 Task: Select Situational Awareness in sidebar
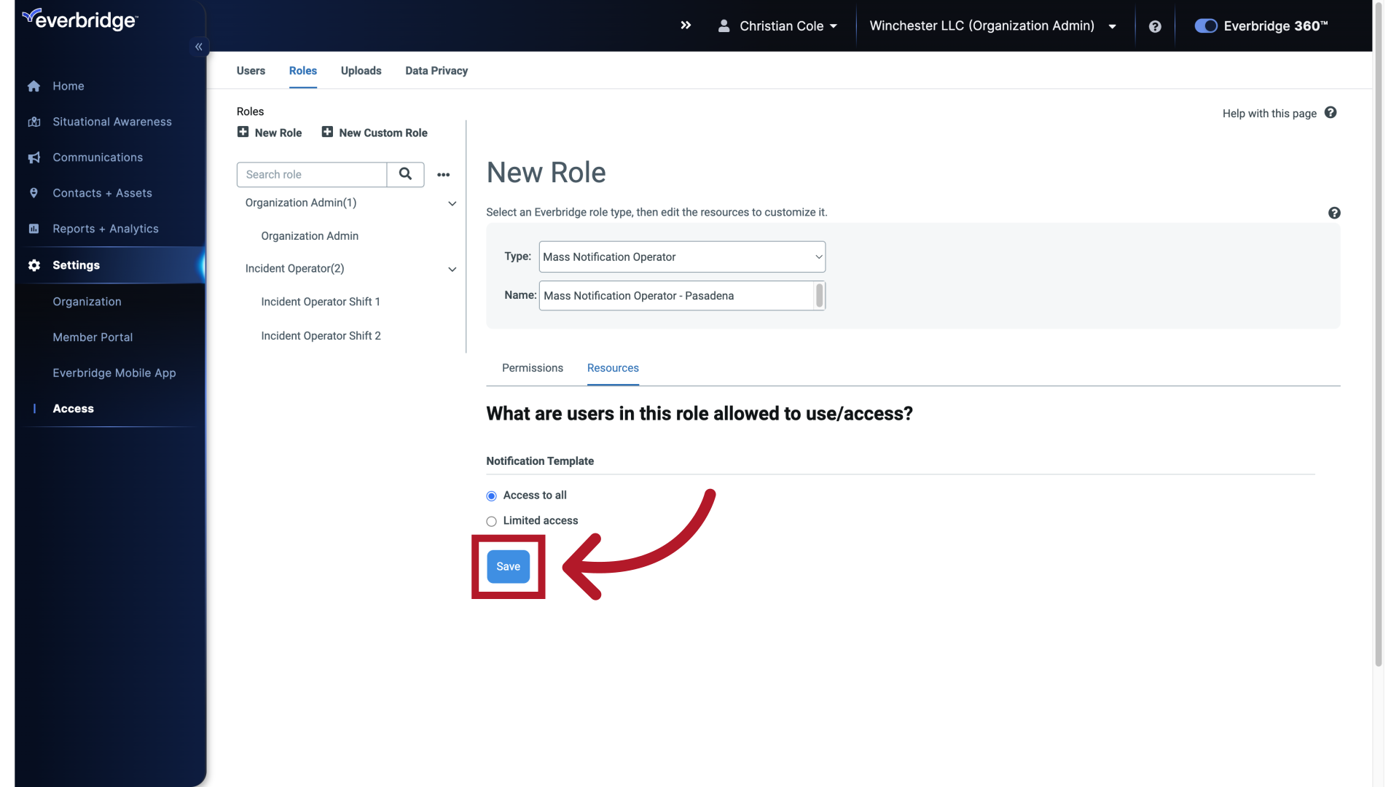111,122
